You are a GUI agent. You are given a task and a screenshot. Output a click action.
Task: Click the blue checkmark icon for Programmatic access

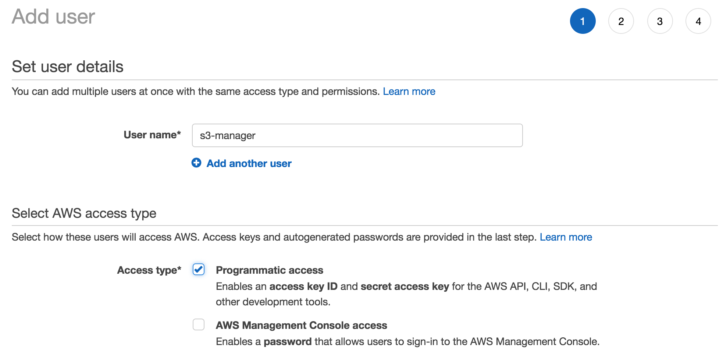[x=198, y=270]
